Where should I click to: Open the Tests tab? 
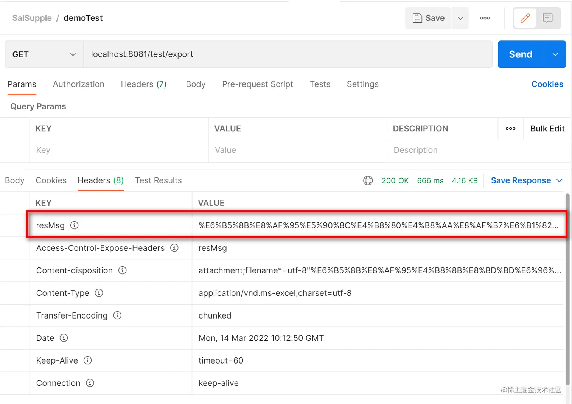click(x=320, y=84)
